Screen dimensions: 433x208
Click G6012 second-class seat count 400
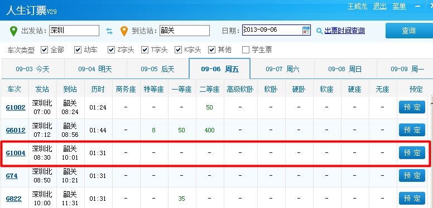tap(210, 130)
